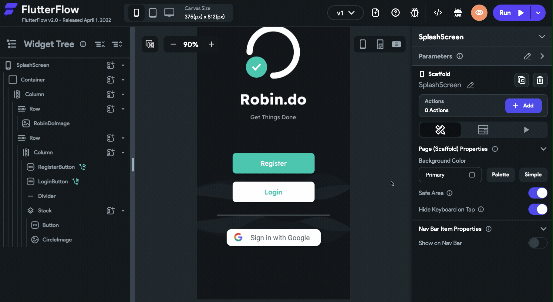Open the Primary background color picker
The height and width of the screenshot is (302, 553).
click(x=450, y=175)
